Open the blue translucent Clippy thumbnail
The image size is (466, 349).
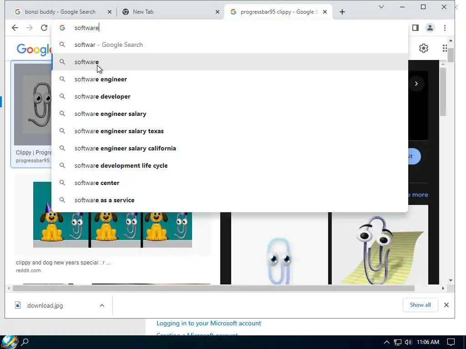point(280,248)
